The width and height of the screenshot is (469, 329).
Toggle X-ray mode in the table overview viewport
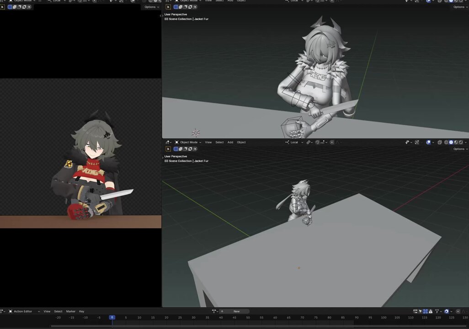click(439, 143)
